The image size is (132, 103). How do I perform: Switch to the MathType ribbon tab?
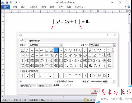point(80,7)
